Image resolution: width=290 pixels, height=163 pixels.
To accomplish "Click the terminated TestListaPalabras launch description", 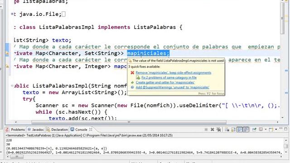I will point(89,135).
